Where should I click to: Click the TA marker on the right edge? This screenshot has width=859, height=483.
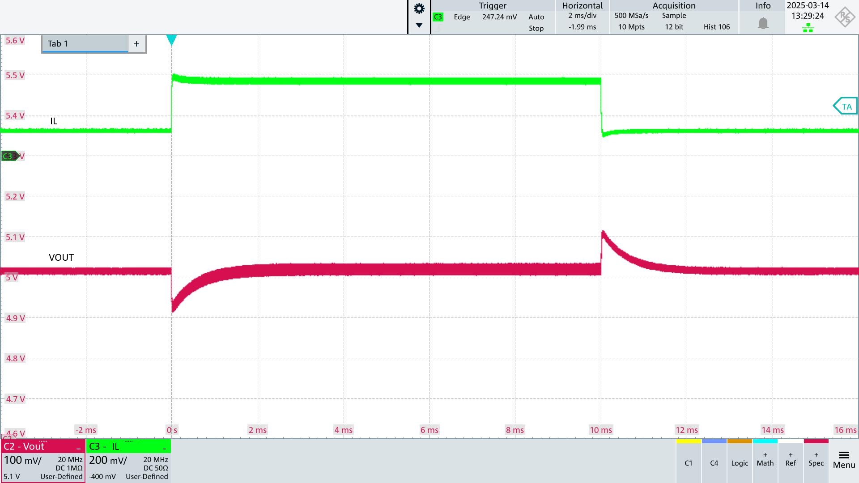coord(845,106)
